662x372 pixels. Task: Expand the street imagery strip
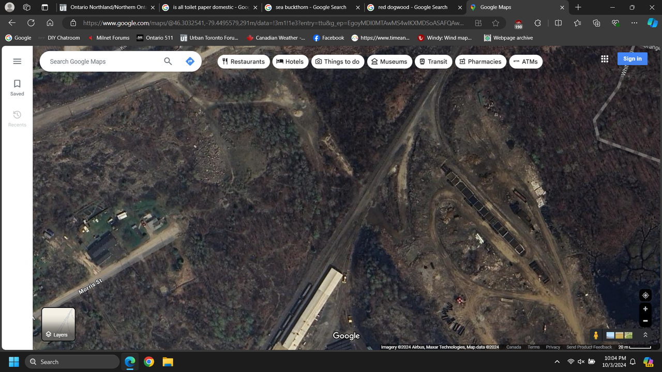tap(645, 335)
